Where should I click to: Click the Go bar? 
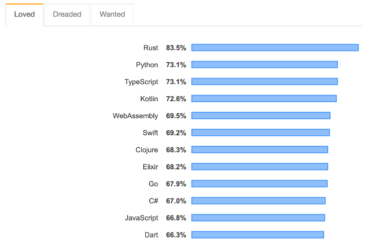click(x=259, y=184)
